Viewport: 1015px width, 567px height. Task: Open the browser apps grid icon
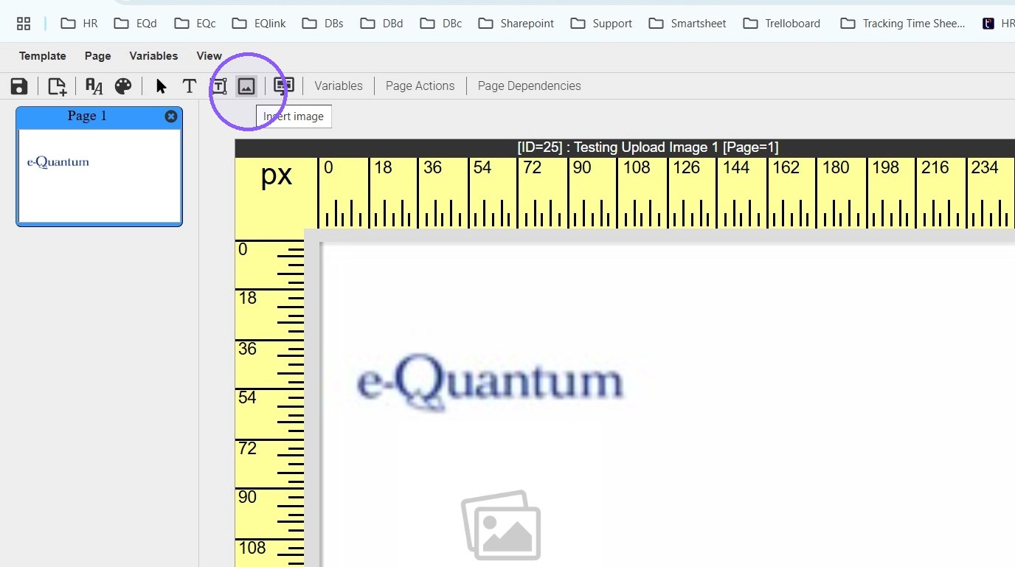(x=24, y=24)
